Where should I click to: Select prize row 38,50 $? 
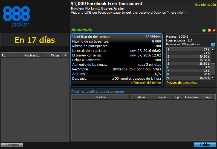[x=189, y=64]
